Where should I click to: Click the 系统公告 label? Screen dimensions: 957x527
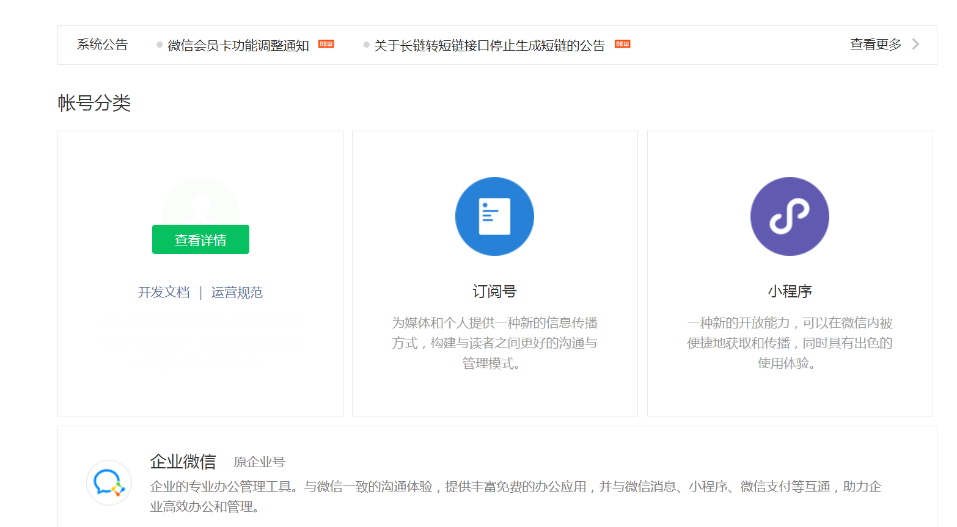coord(102,45)
